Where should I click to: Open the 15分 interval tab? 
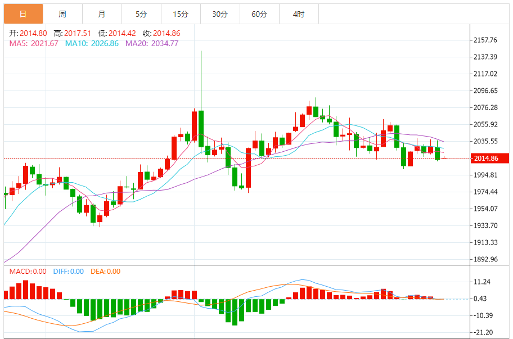(181, 14)
